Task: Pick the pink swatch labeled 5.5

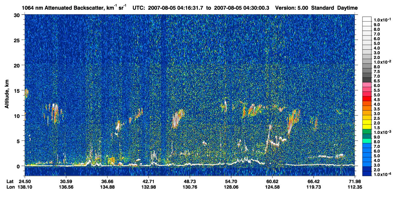Action: click(367, 89)
